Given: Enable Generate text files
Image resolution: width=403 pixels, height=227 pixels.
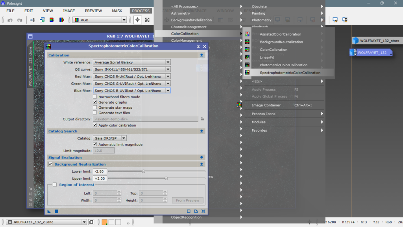Looking at the screenshot, I should [x=95, y=113].
